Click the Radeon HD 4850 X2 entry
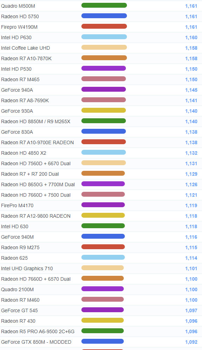The height and width of the screenshot is (350, 202). [x=23, y=153]
